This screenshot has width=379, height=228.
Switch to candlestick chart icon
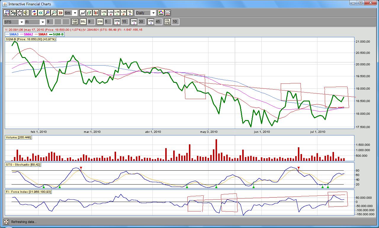pos(96,13)
